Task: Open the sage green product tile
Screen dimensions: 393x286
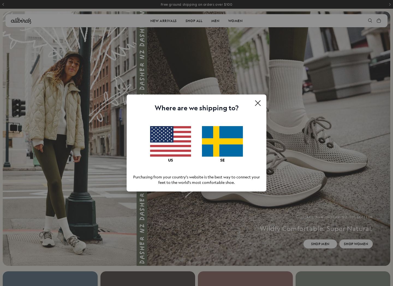Action: click(x=343, y=279)
